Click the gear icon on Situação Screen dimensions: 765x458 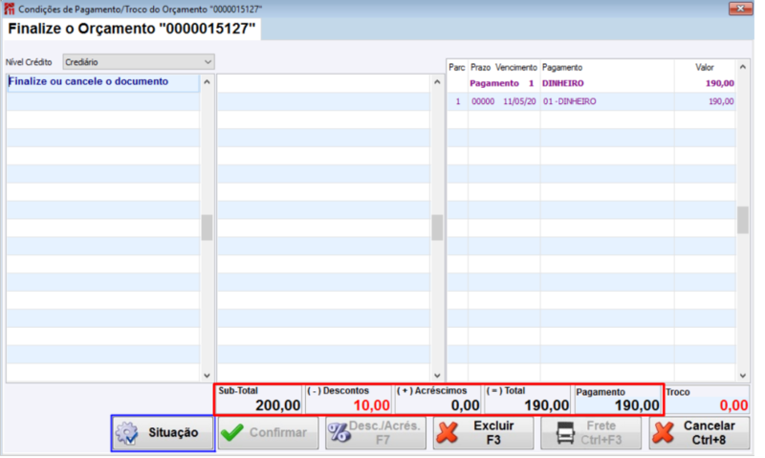pos(127,433)
